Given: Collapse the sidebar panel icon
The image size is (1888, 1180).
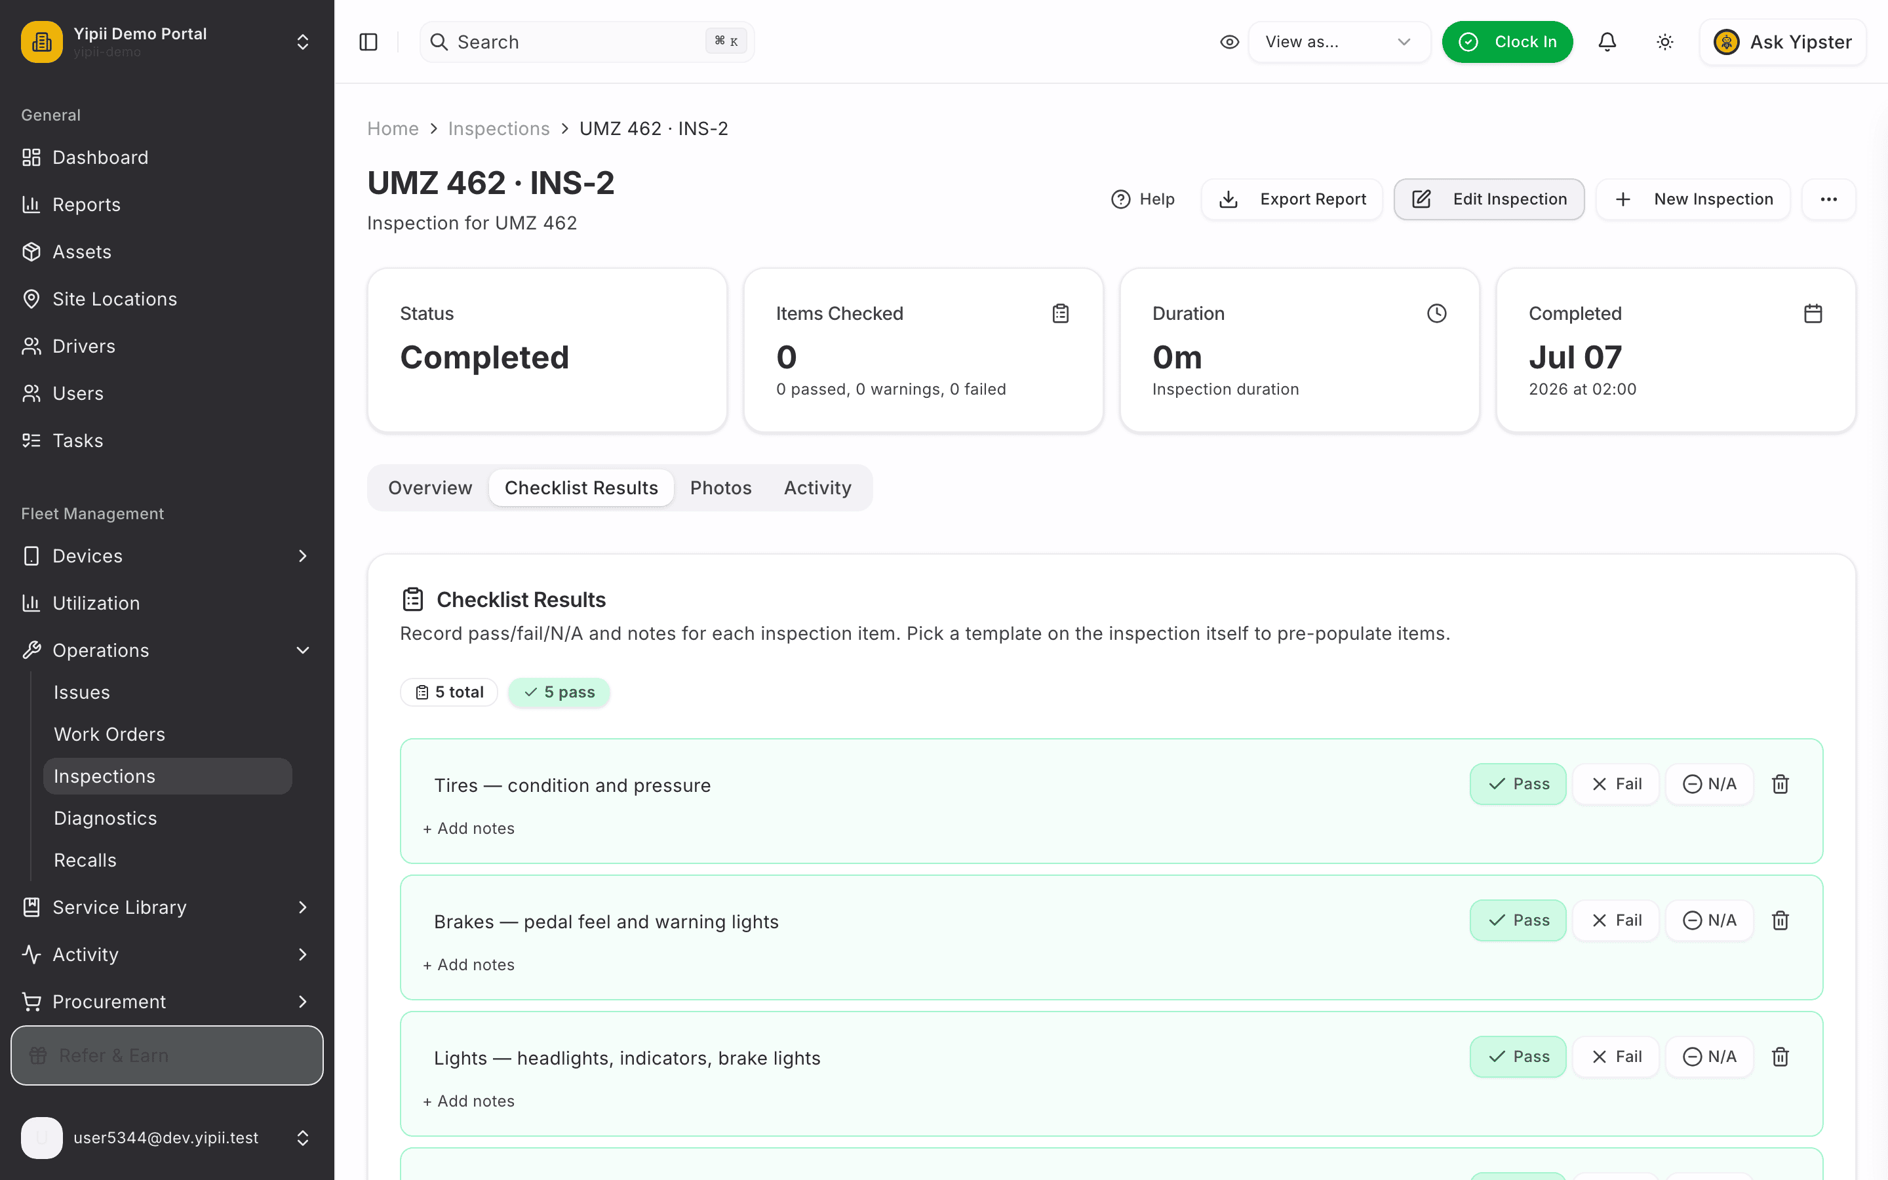Looking at the screenshot, I should (368, 42).
